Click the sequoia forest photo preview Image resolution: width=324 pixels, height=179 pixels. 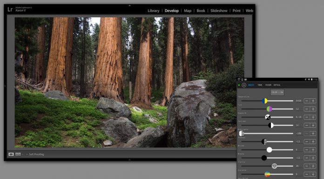[x=129, y=82]
